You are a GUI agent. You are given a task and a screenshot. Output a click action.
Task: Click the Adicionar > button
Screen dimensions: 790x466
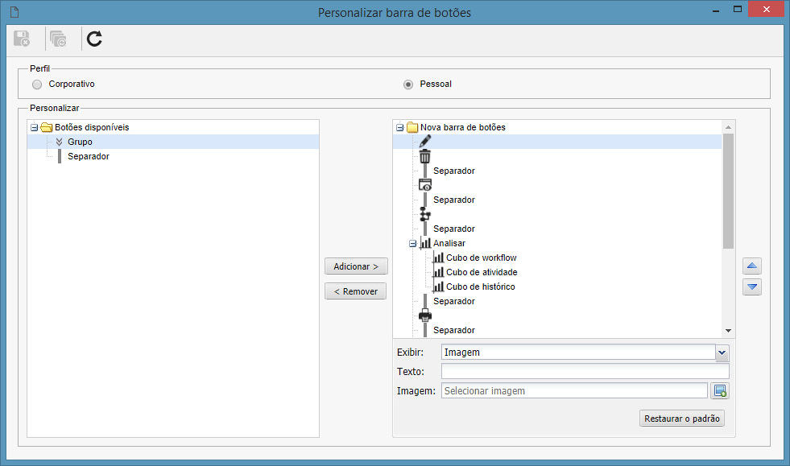356,266
